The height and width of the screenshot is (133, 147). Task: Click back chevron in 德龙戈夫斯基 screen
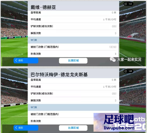coord(16,128)
